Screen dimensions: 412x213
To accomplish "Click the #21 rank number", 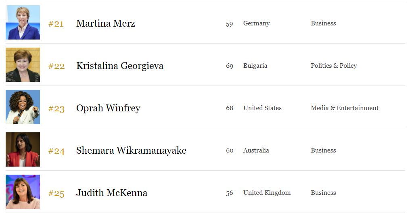I will tap(56, 24).
